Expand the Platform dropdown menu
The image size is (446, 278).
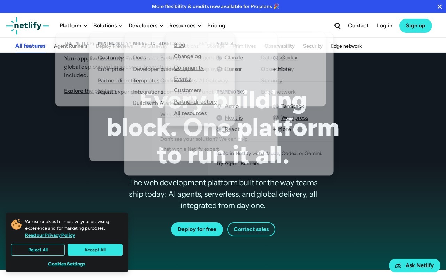click(74, 26)
